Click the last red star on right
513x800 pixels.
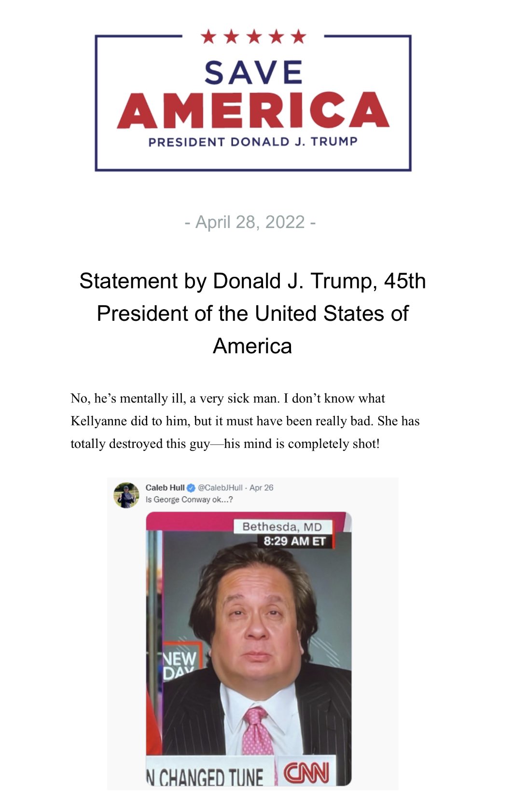[x=299, y=36]
